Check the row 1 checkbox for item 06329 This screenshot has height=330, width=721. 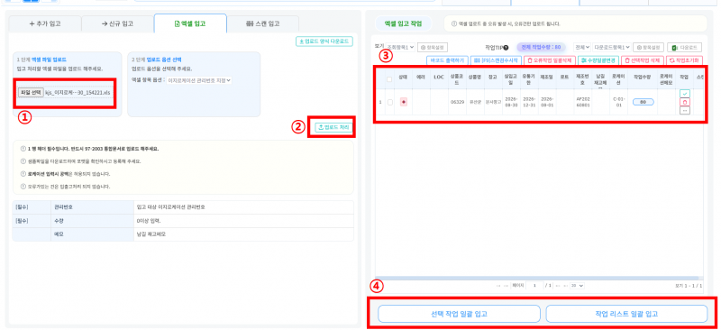(390, 102)
